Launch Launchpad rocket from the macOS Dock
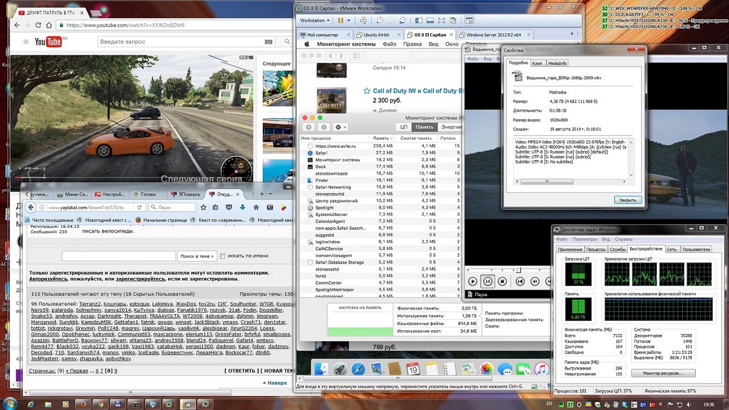 (340, 369)
